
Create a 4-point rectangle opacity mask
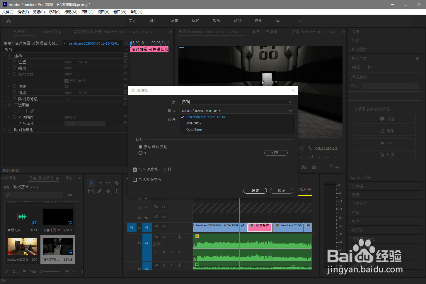24,111
